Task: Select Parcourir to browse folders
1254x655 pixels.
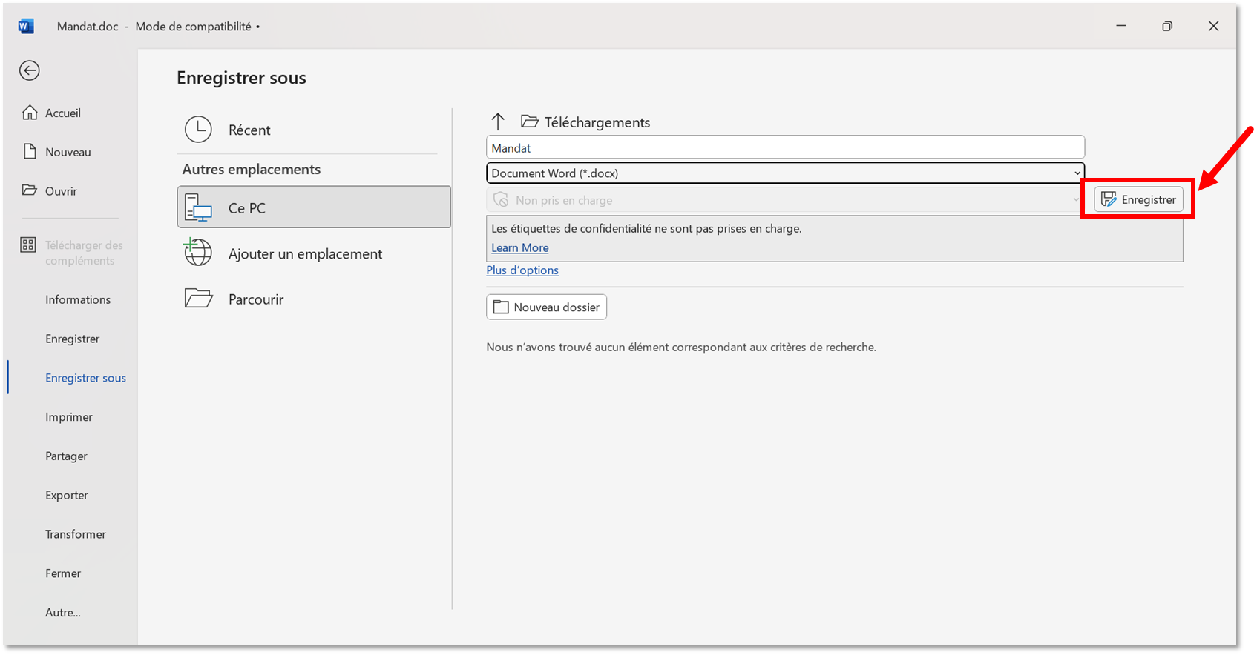Action: [313, 299]
